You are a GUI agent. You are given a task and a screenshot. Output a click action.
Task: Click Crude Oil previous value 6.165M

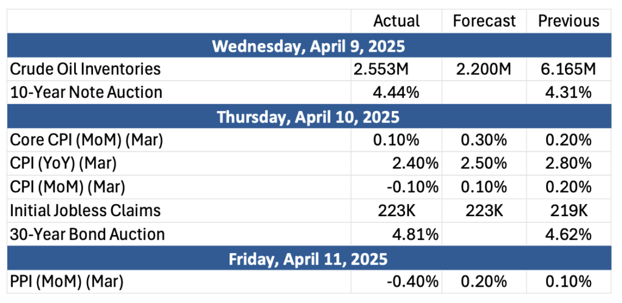pos(569,69)
